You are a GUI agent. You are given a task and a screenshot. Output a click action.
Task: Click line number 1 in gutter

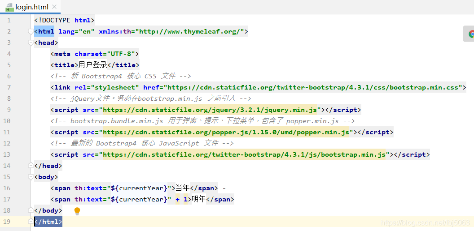tap(9, 20)
